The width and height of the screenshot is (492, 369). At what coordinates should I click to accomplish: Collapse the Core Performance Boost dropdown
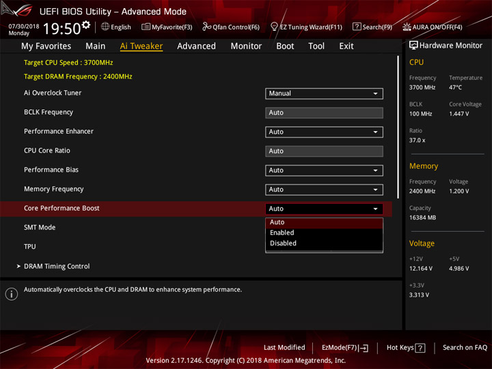324,209
